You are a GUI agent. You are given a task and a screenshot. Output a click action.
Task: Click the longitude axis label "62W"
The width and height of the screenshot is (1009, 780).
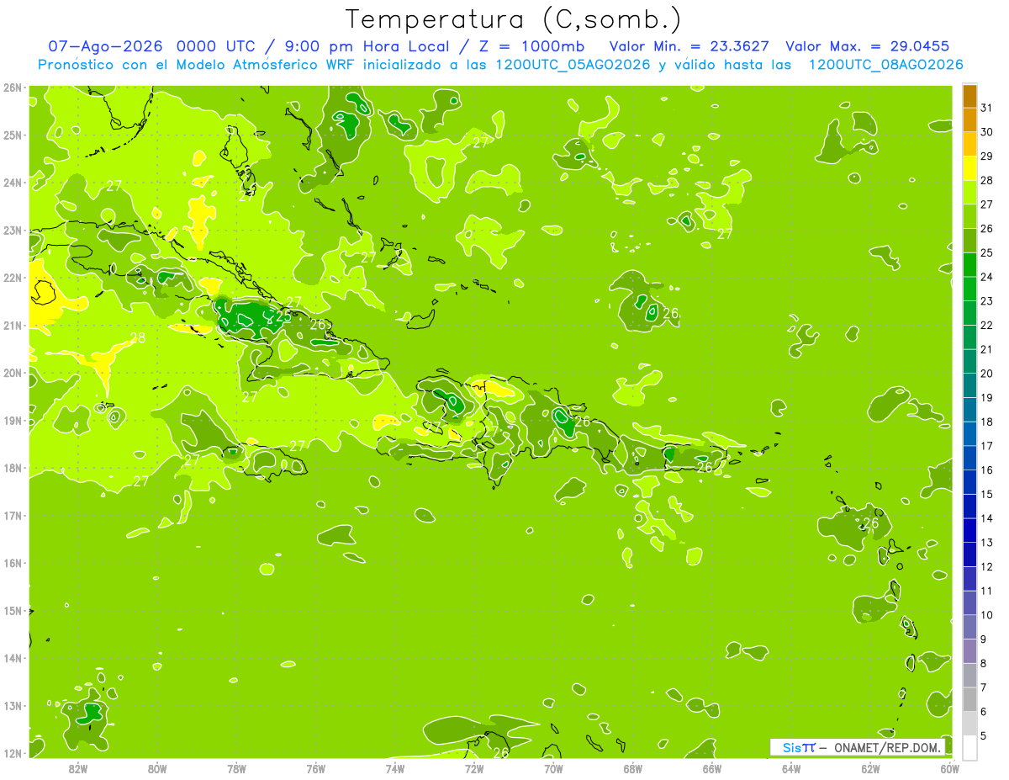coord(870,768)
